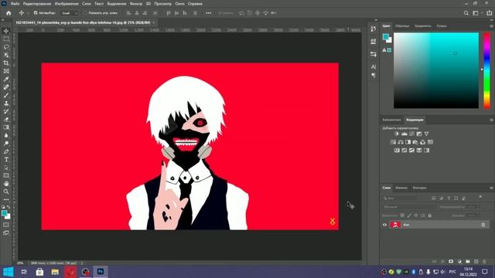Select the Gradient tool
495x278 pixels.
[6, 127]
